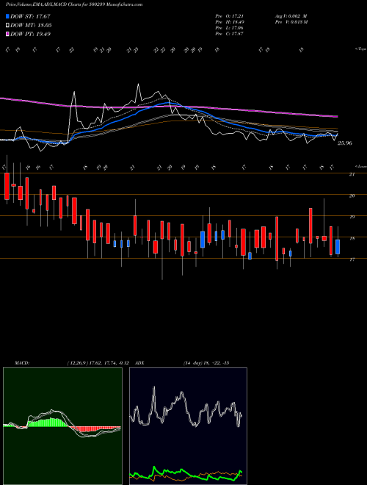This screenshot has height=485, width=367.
Task: Click the 21 price axis label
Action: tap(352, 174)
